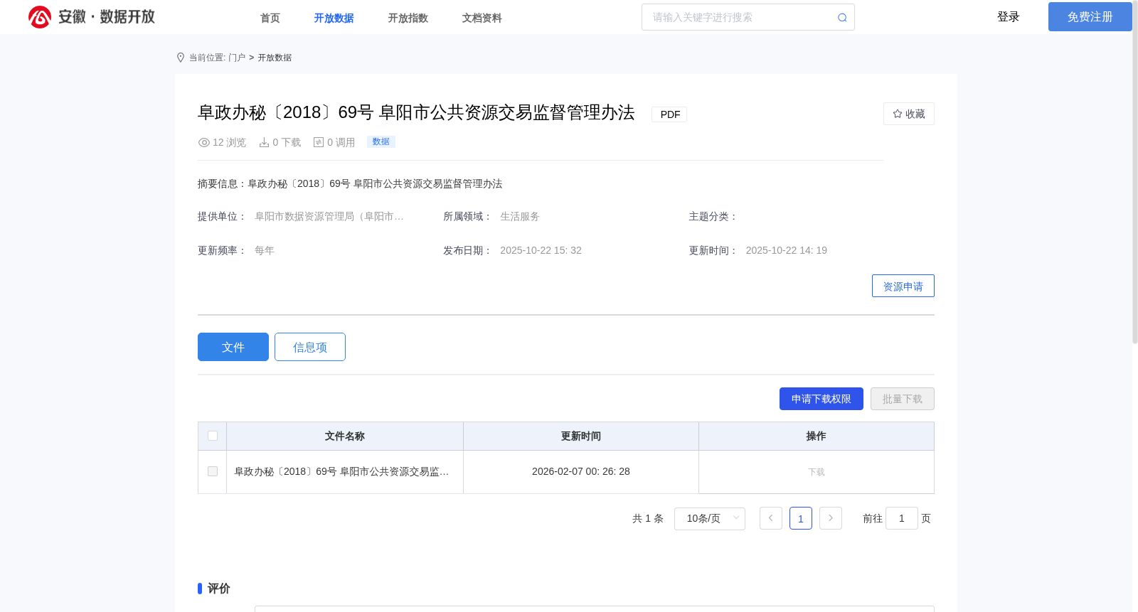1138x612 pixels.
Task: Click the 开放数据 breadcrumb item
Action: (x=275, y=58)
